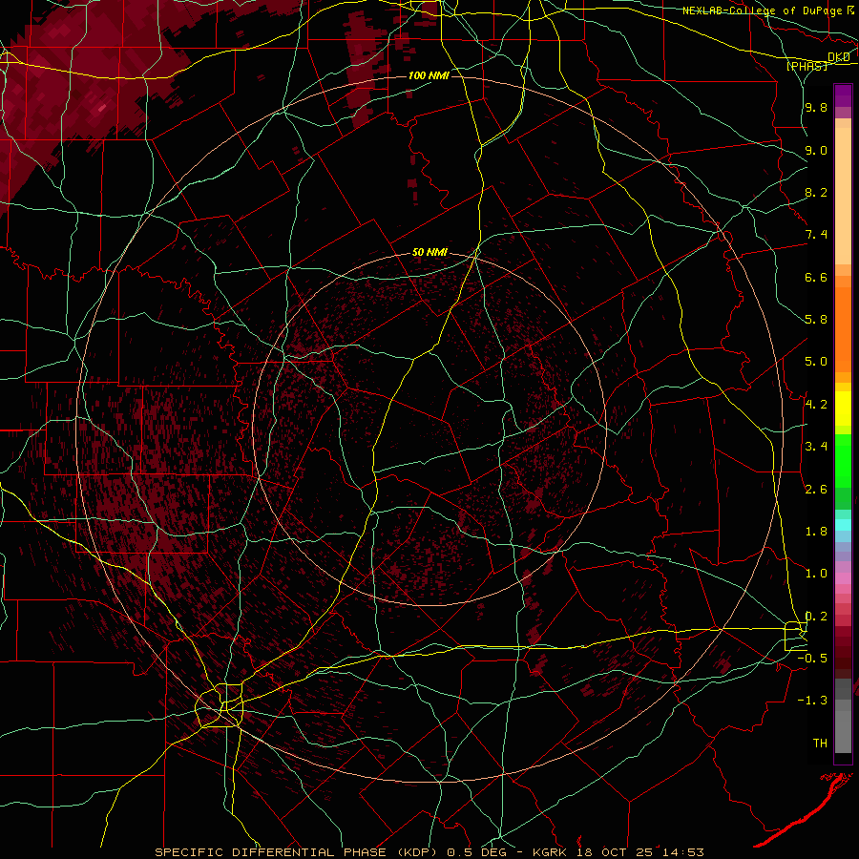Click the 1.0 scale value

pos(816,574)
